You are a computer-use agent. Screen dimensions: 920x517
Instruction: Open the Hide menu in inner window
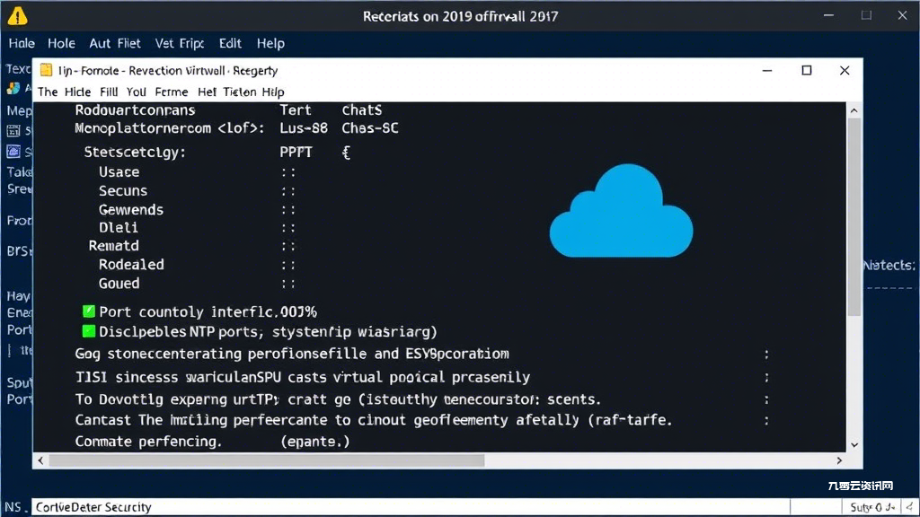(x=77, y=92)
